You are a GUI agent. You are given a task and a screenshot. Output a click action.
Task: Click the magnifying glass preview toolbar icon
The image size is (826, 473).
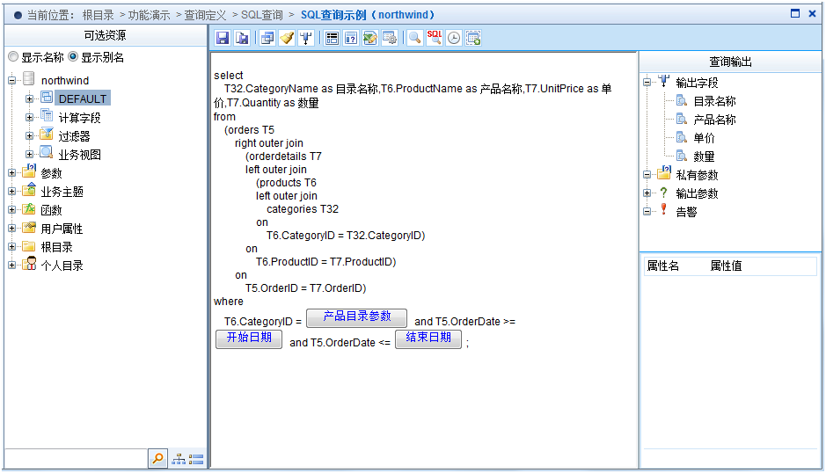pyautogui.click(x=415, y=38)
